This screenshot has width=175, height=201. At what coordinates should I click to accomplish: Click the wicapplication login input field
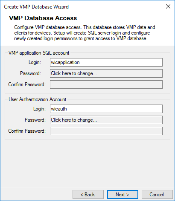click(x=106, y=62)
